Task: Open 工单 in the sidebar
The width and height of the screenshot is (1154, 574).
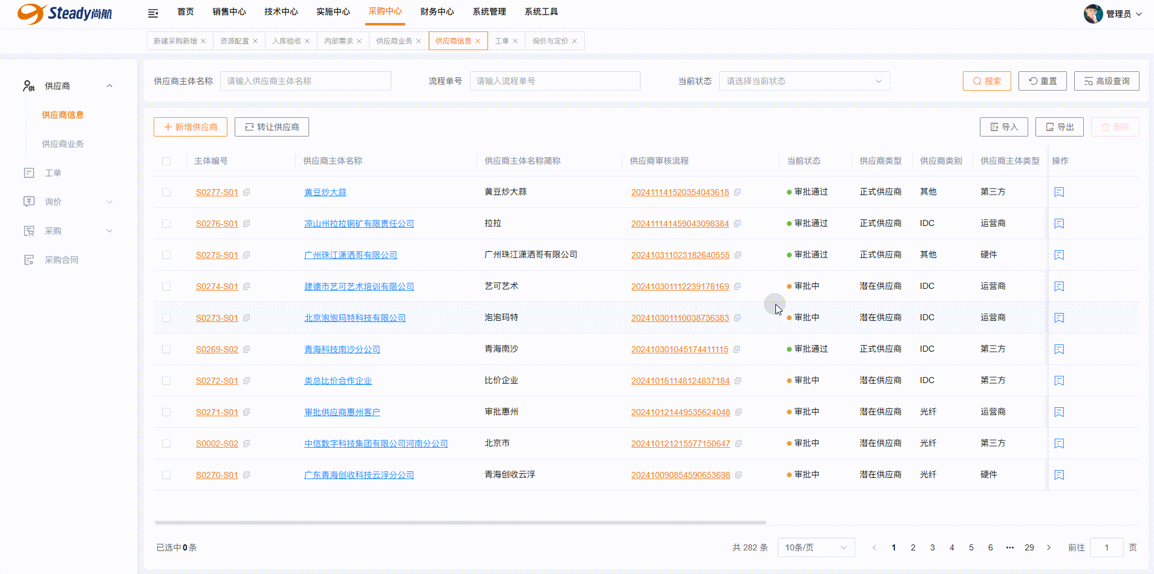Action: click(x=53, y=173)
